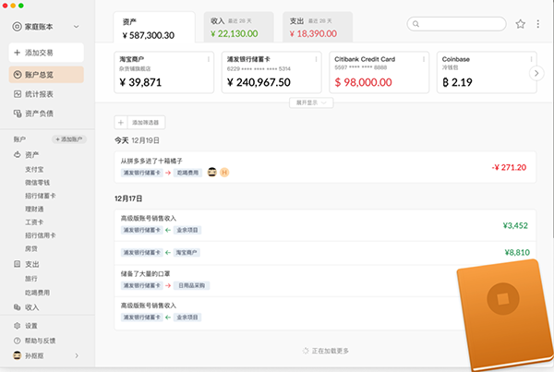Image resolution: width=554 pixels, height=372 pixels.
Task: Open the Coinbase card options menu
Action: [532, 59]
